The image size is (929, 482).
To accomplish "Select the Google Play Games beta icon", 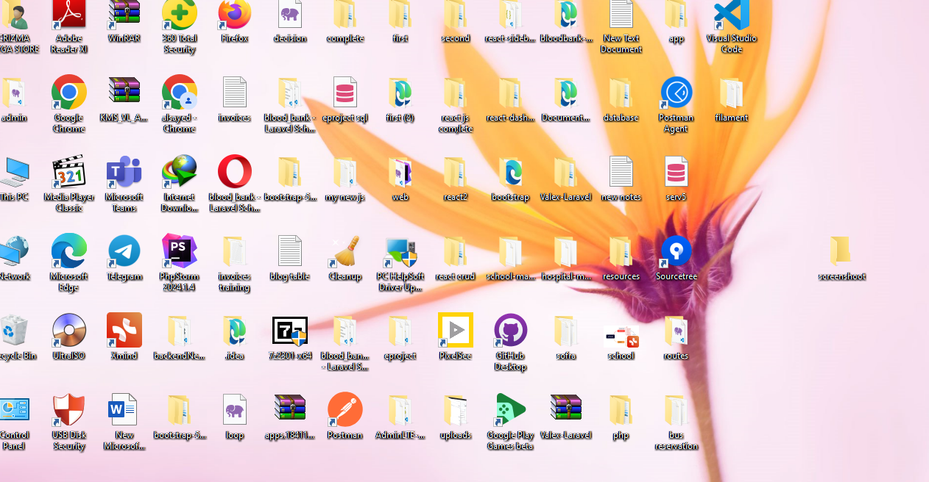I will tap(510, 410).
